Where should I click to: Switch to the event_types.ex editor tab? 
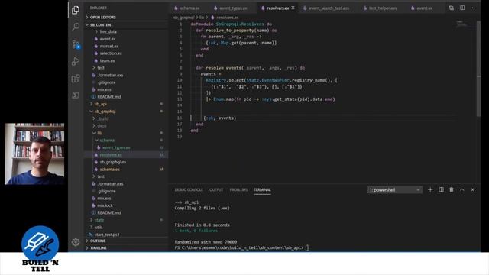(233, 8)
